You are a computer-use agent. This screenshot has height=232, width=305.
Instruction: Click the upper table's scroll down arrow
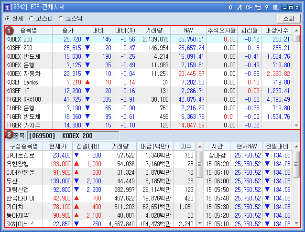coord(296,125)
